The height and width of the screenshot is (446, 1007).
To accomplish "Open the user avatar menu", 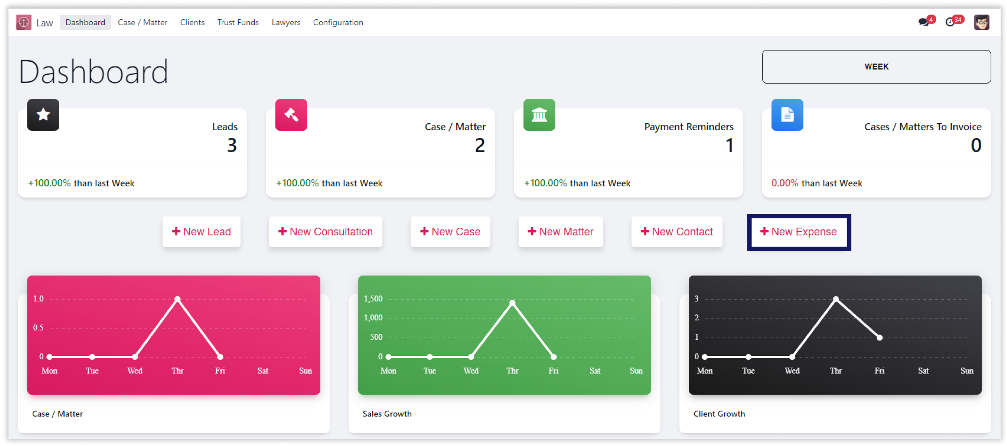I will [981, 22].
